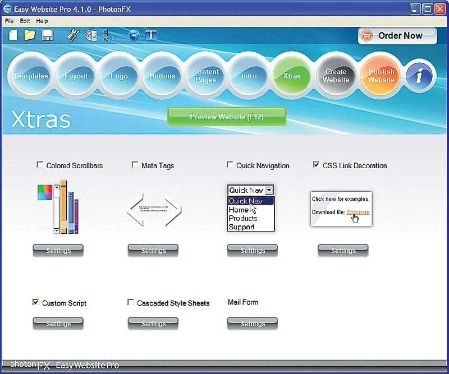The width and height of the screenshot is (449, 374).
Task: Maximize the Easy Website Pro window
Action: 428,9
